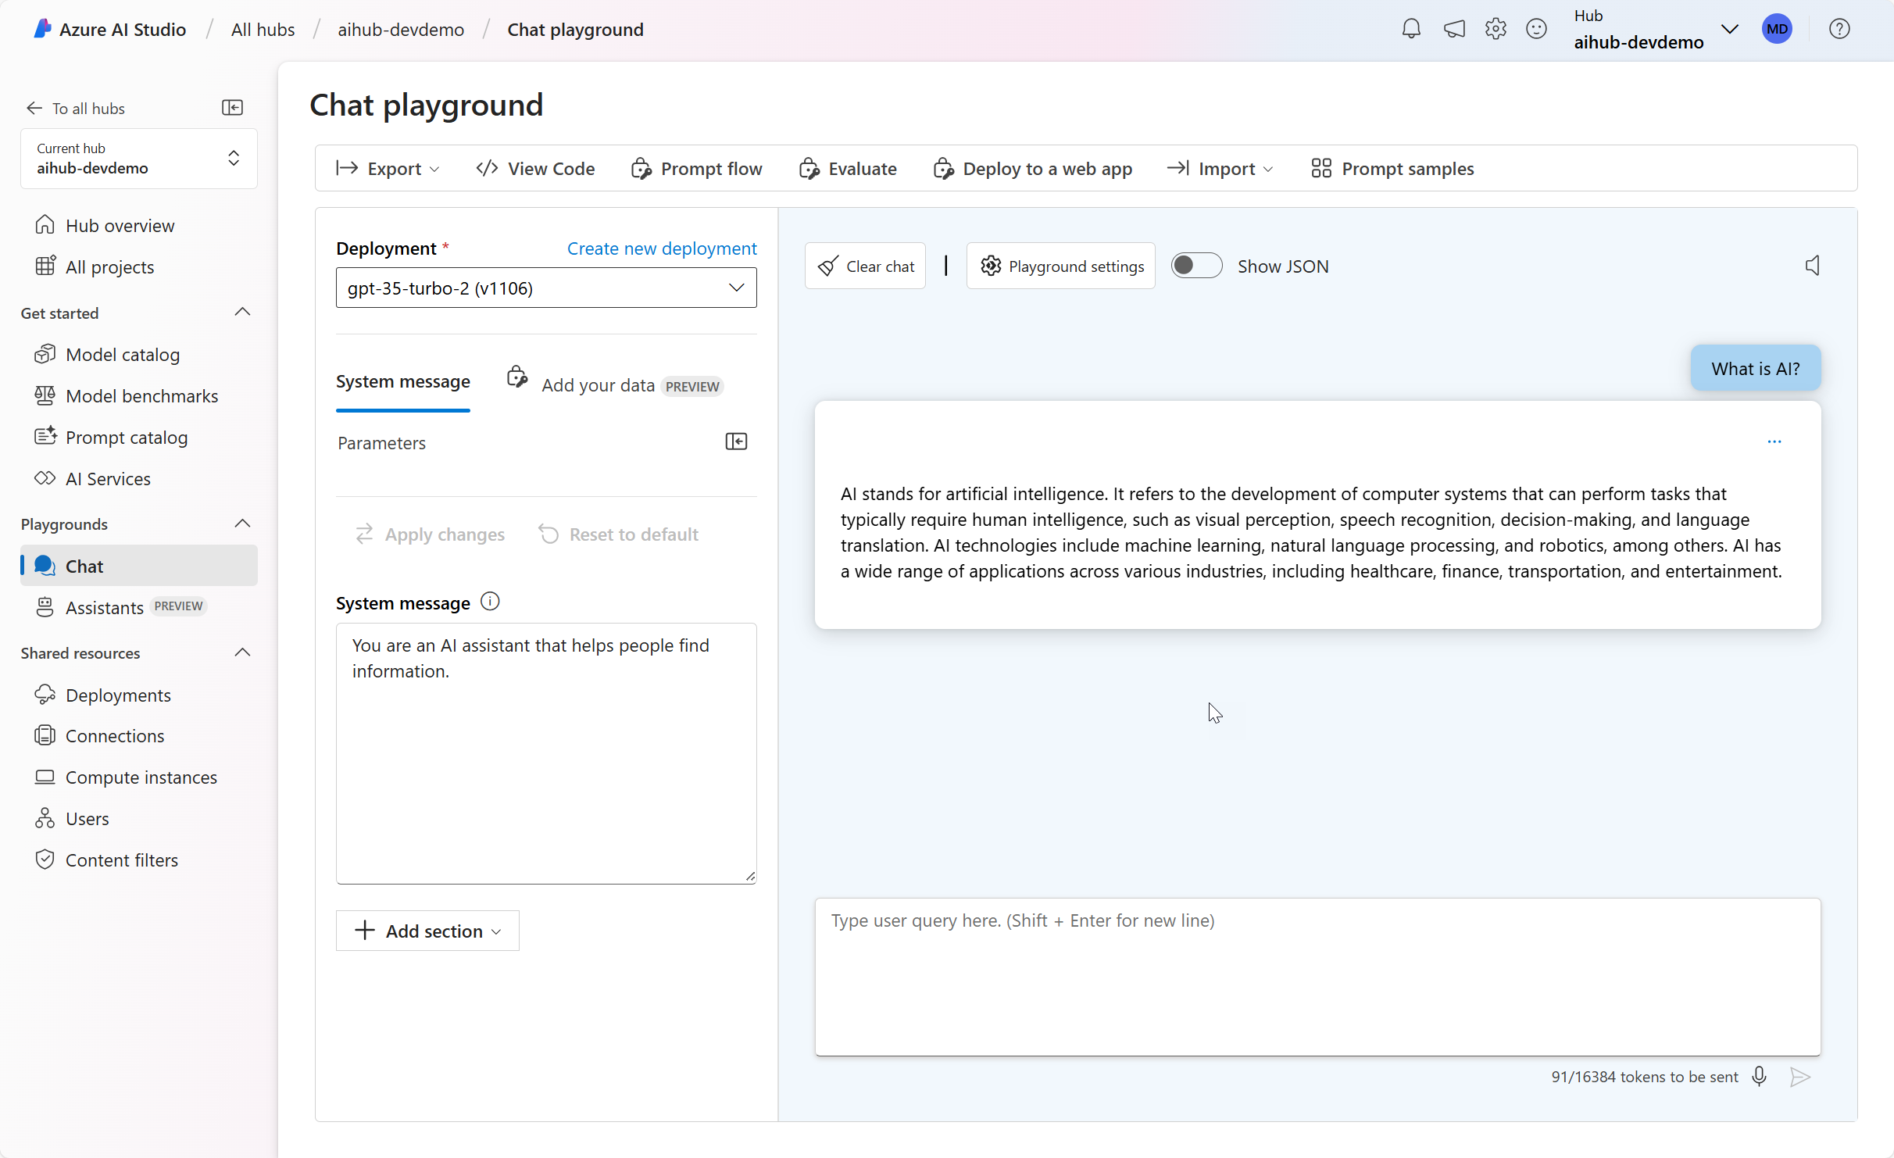
Task: Collapse the Get started section
Action: (x=242, y=313)
